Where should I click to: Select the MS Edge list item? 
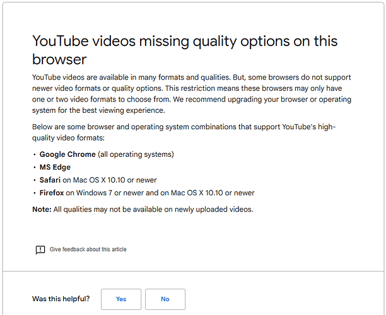click(55, 167)
